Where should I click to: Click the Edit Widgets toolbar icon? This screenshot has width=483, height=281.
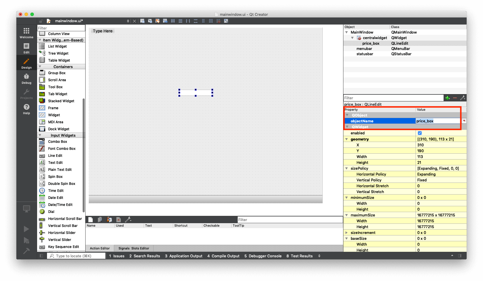point(143,21)
